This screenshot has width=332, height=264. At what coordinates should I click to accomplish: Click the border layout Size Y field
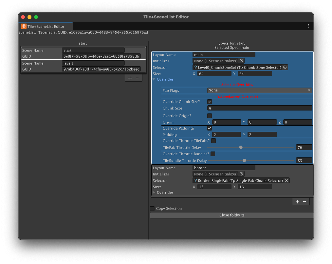coord(255,187)
